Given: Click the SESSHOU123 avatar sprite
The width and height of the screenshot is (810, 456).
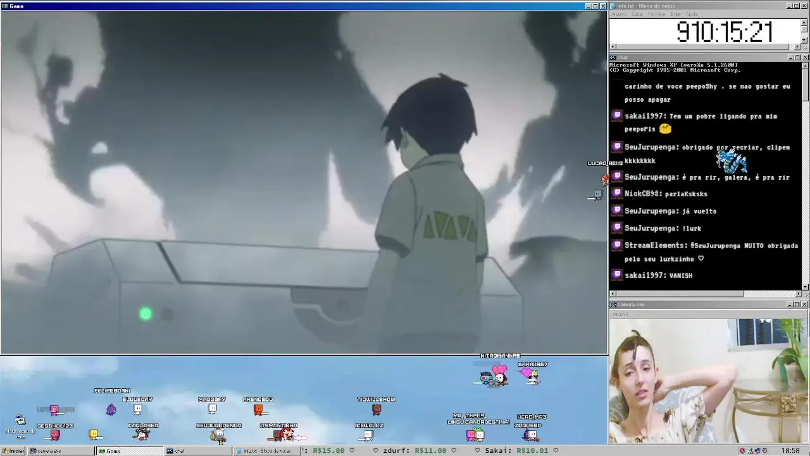Looking at the screenshot, I should (55, 435).
